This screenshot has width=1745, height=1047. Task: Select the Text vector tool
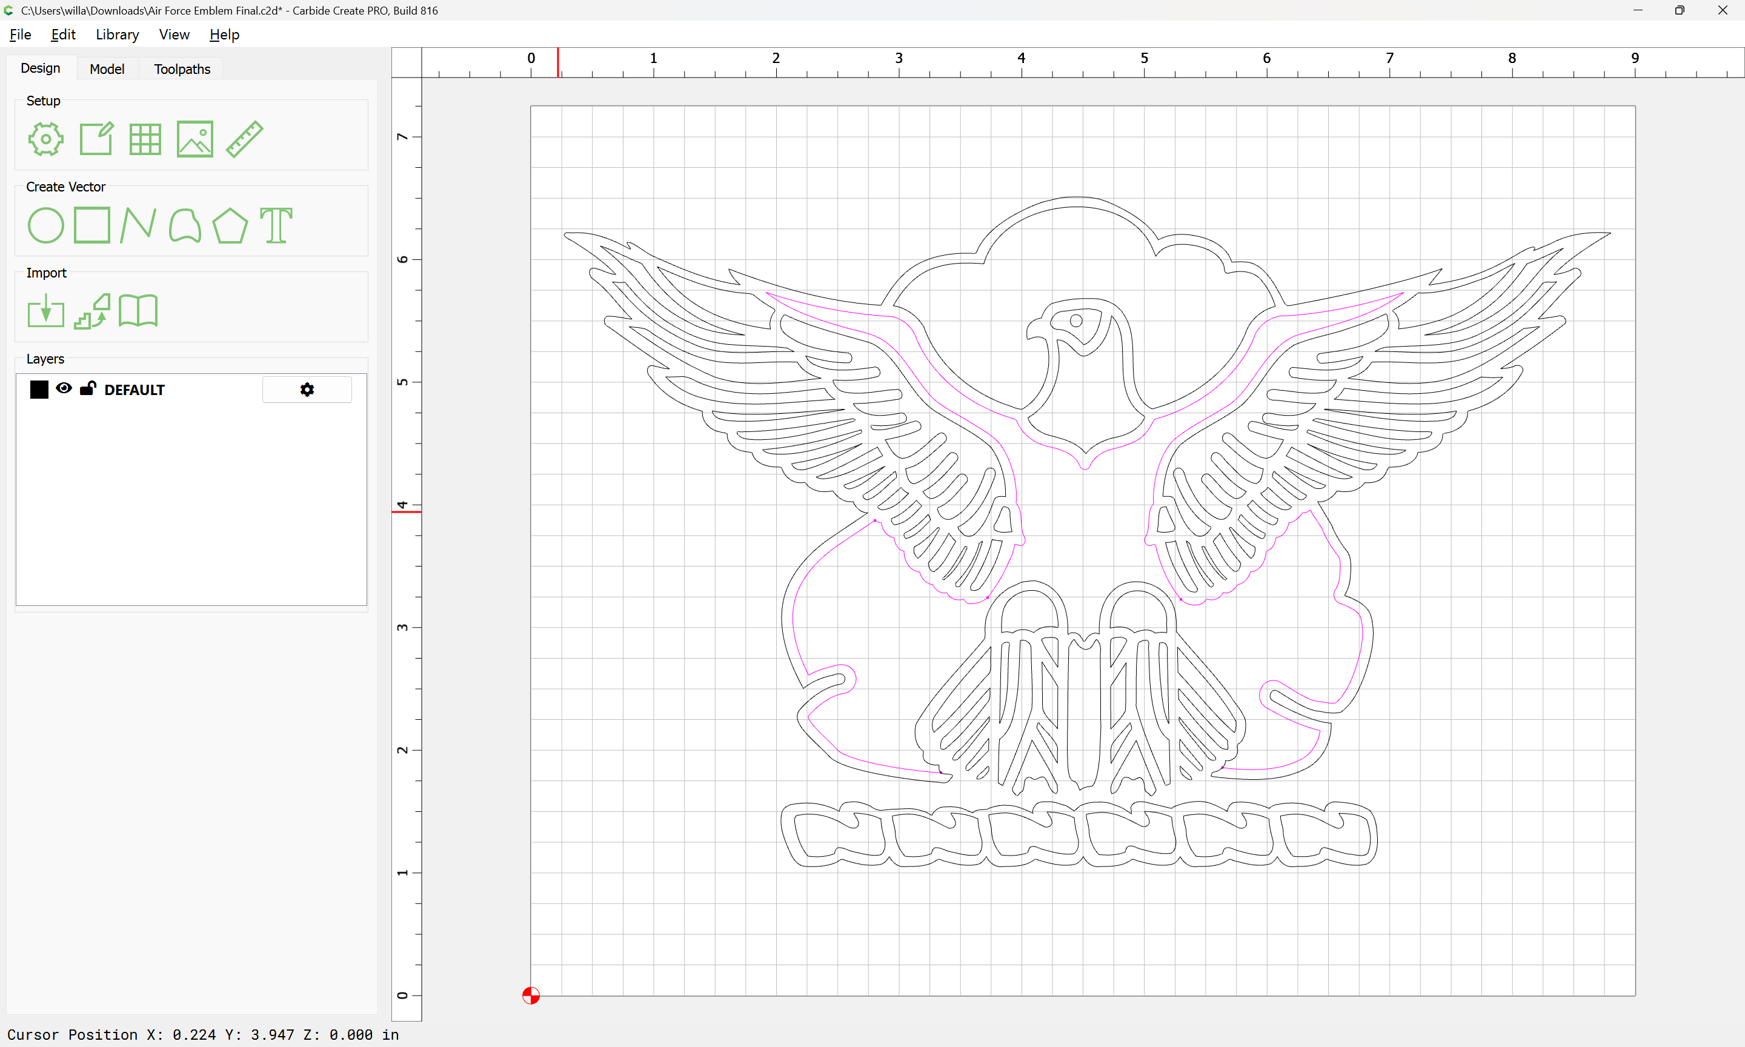click(276, 226)
